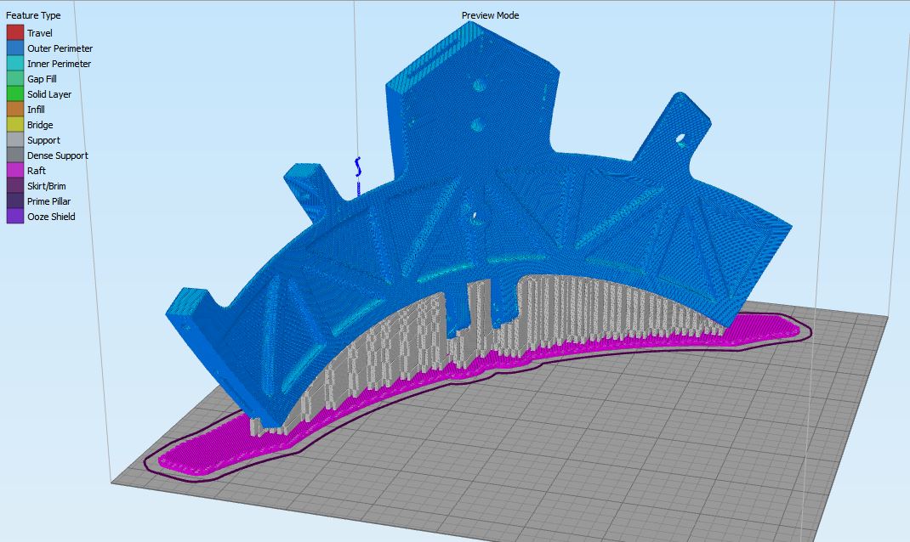Pick the Prime Pillar color swatch
The width and height of the screenshot is (910, 542).
point(14,201)
